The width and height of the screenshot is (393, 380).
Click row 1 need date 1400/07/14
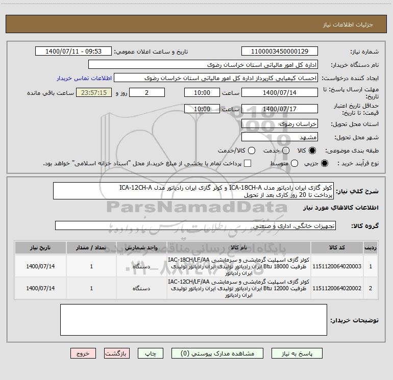40,266
